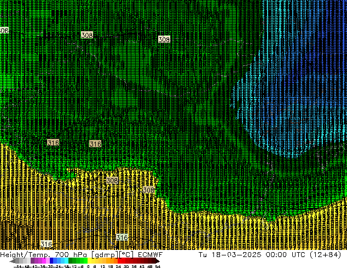
Task: Click the bright yellow swatch in the legend
Action: 89,261
